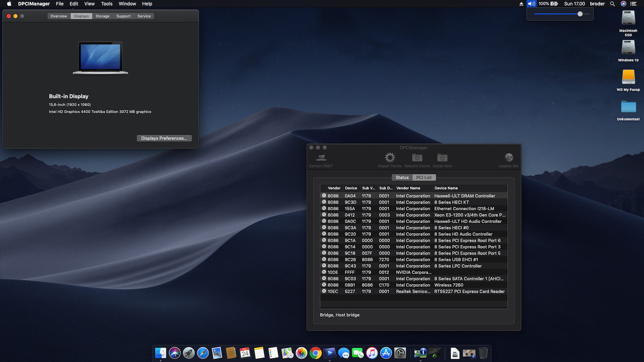Open the File menu
644x362 pixels.
click(60, 4)
